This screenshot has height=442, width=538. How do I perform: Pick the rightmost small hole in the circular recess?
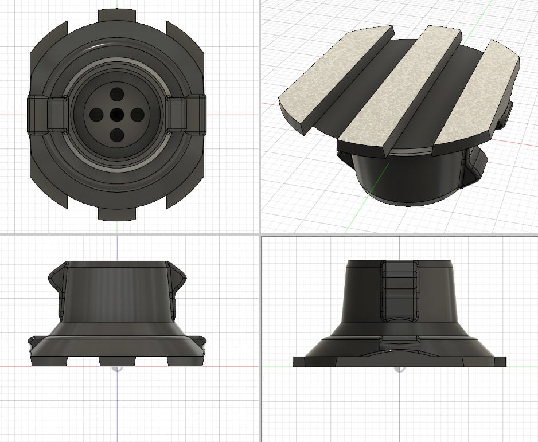click(x=138, y=114)
